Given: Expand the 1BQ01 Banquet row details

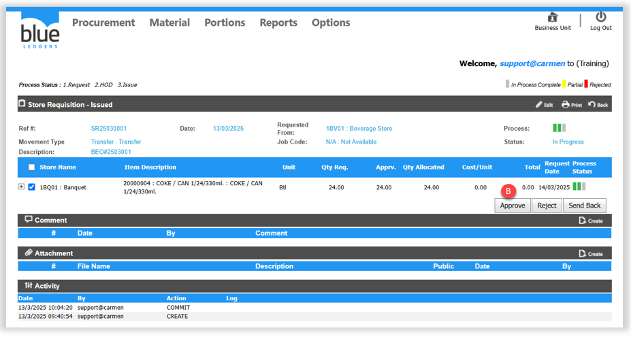Looking at the screenshot, I should [x=22, y=187].
